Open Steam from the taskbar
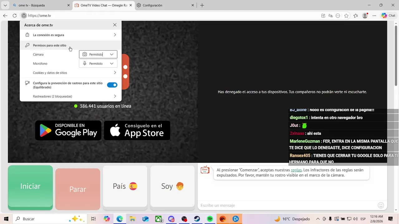This screenshot has height=224, width=399. point(197,219)
